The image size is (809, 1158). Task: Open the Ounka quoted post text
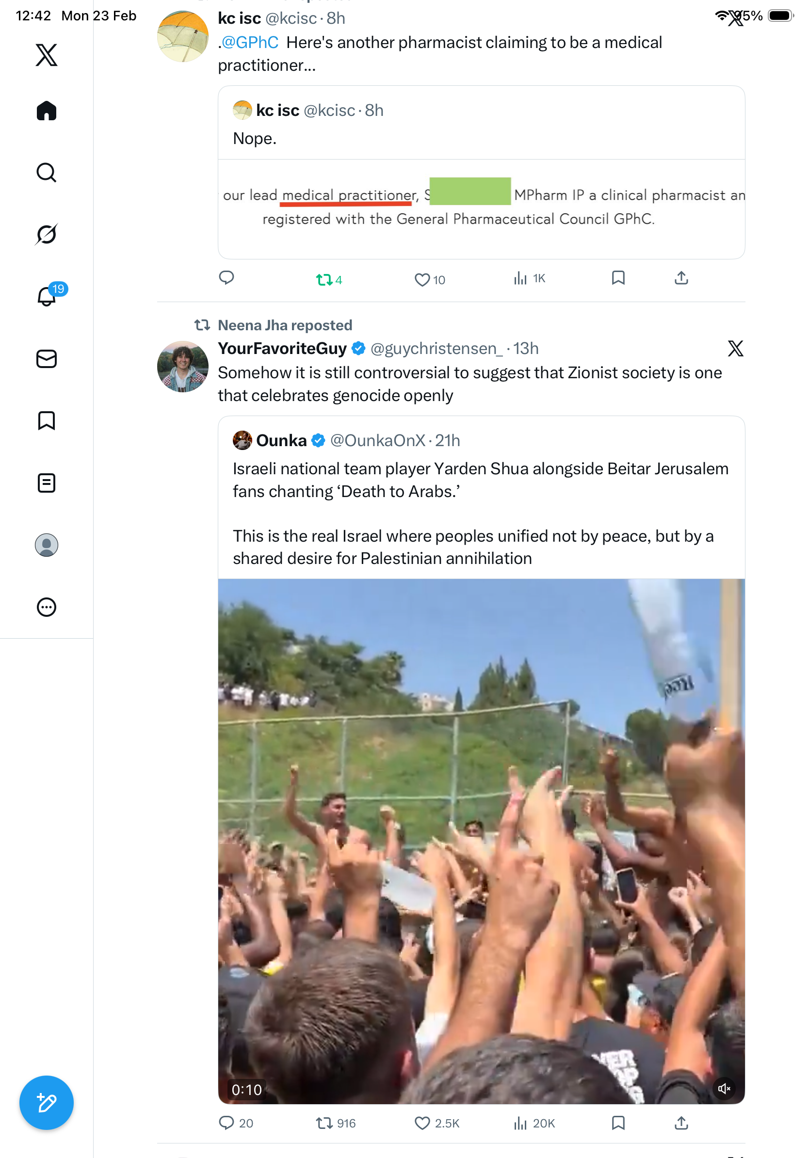(480, 513)
